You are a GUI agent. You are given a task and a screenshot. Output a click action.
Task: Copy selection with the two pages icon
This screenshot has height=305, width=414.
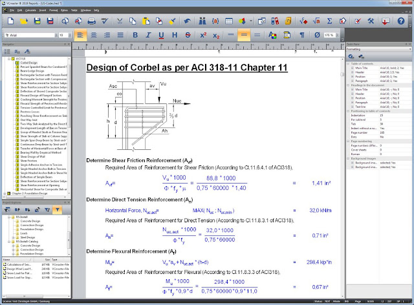pyautogui.click(x=133, y=21)
